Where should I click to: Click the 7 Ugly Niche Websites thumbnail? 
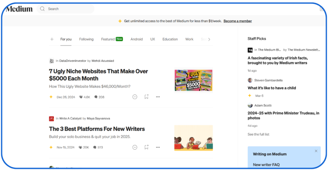click(193, 80)
